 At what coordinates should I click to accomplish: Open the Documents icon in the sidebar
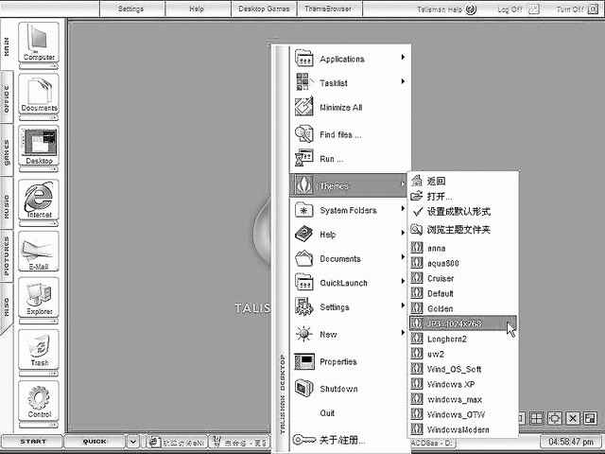click(x=39, y=94)
